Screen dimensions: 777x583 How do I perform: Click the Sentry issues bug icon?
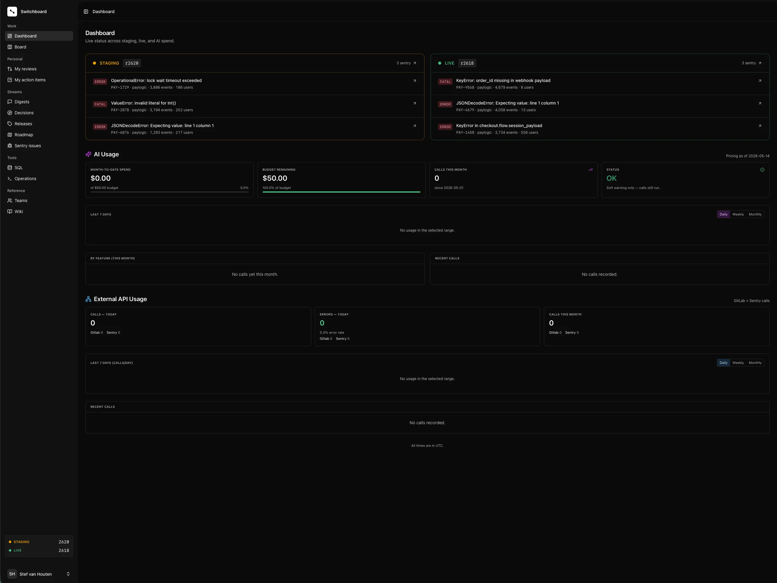point(10,145)
